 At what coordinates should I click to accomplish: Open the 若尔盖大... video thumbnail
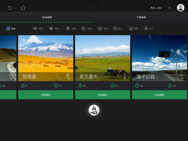[x=103, y=58]
